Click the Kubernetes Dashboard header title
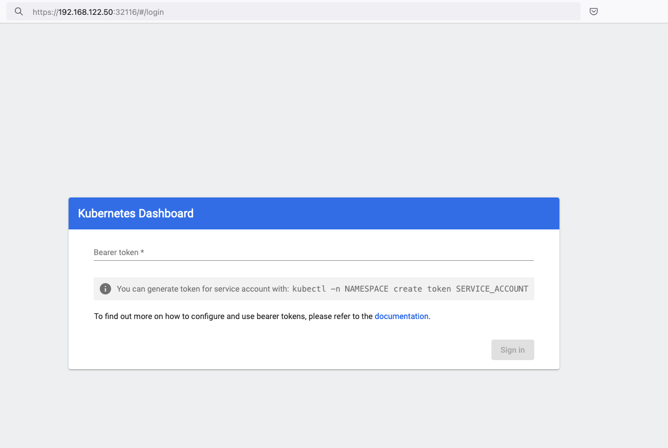 [135, 213]
